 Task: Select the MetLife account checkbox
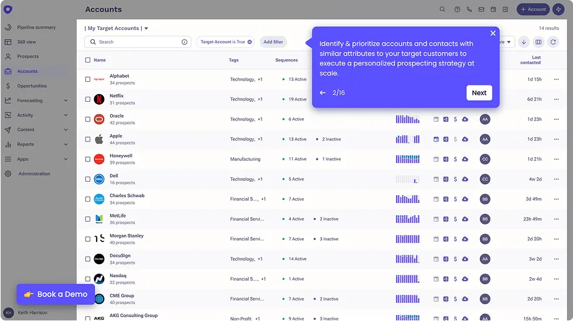(88, 219)
